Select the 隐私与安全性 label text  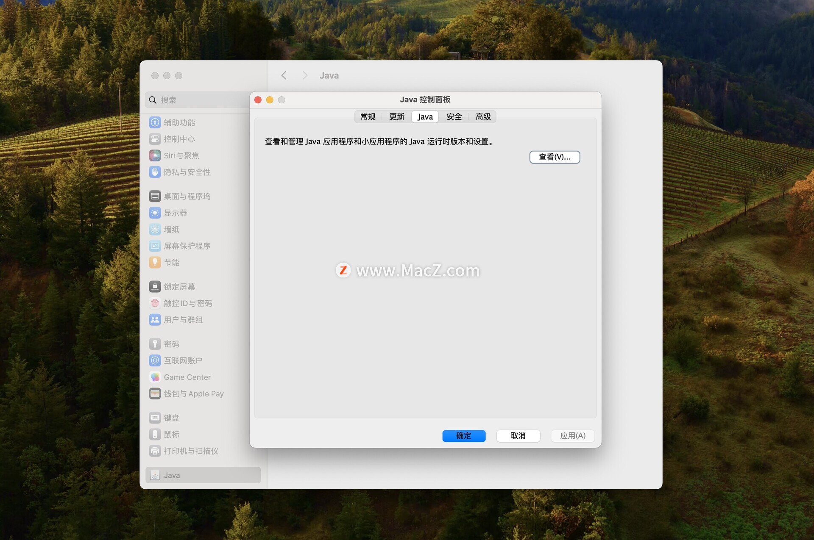[x=187, y=172]
